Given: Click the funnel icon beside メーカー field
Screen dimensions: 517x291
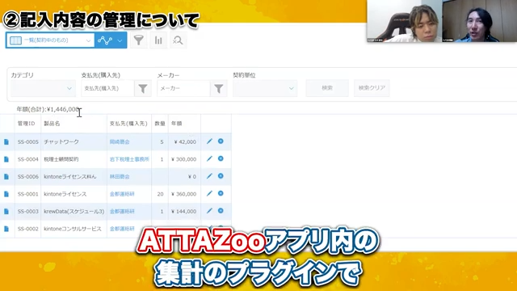Looking at the screenshot, I should [219, 88].
